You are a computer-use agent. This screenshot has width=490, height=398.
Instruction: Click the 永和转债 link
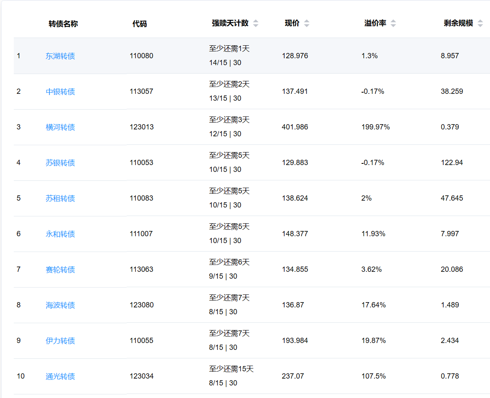coord(60,234)
